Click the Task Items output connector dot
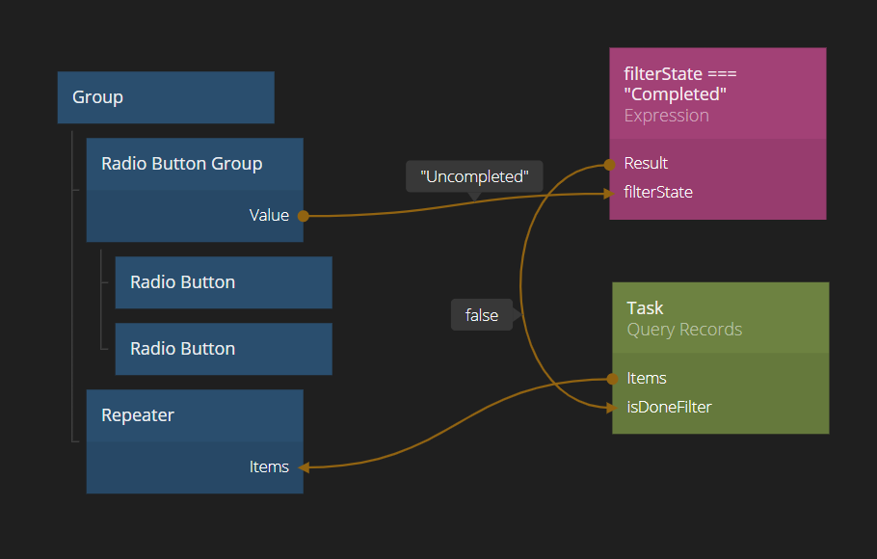877x559 pixels. tap(612, 379)
